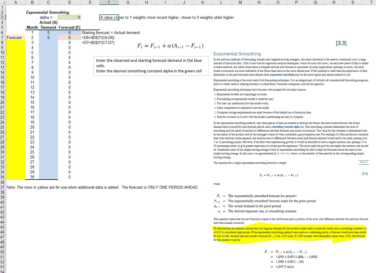This screenshot has width=376, height=273.
Task: Select column H header
Action: point(146,2)
